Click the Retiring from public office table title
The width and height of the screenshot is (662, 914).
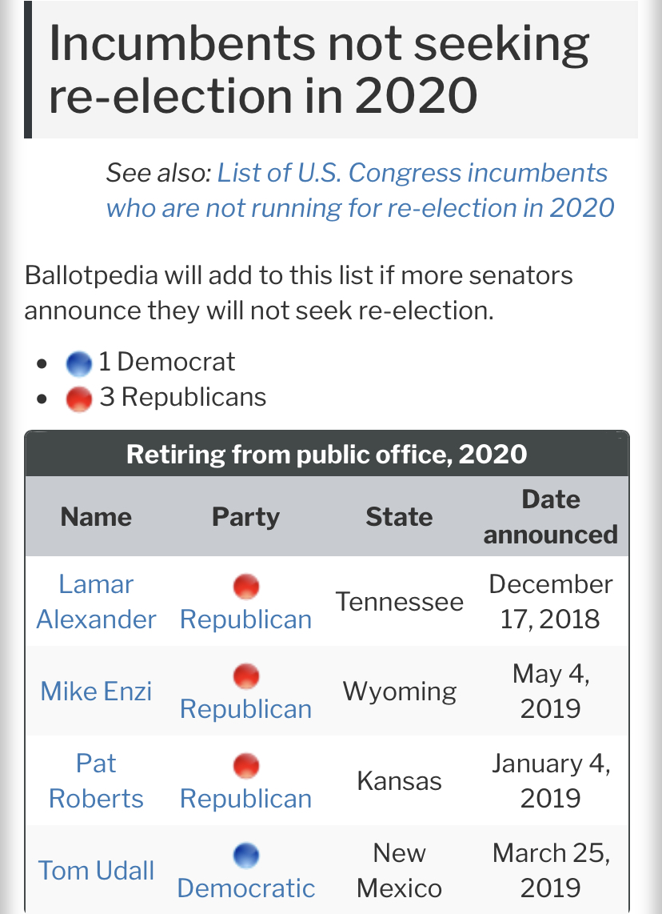point(327,454)
